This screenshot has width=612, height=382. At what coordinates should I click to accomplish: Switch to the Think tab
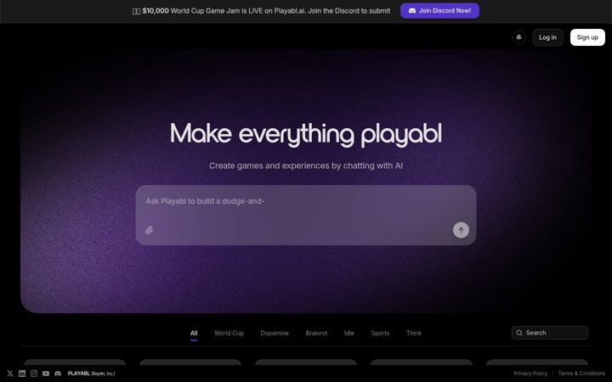pyautogui.click(x=414, y=333)
